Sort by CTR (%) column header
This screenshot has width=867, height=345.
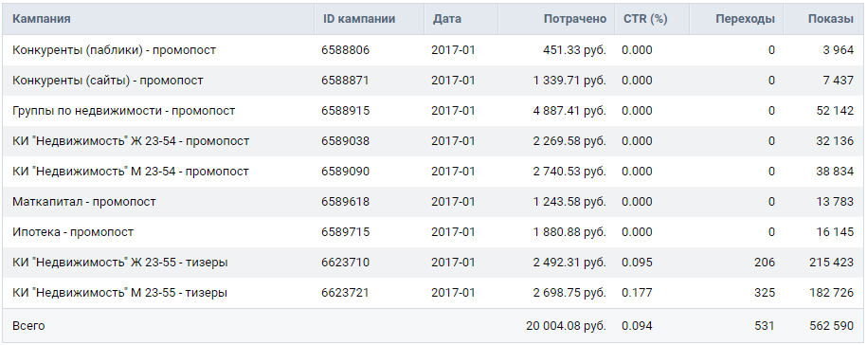click(645, 19)
